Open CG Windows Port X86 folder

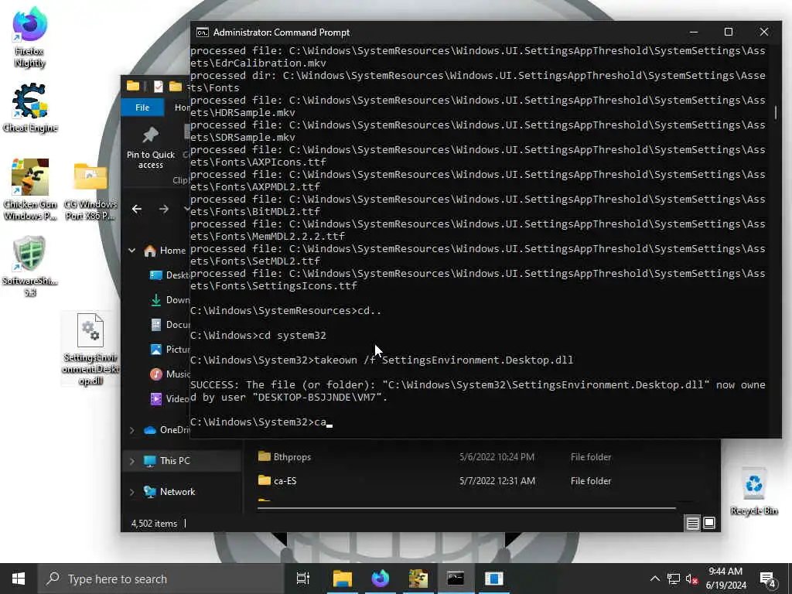91,191
